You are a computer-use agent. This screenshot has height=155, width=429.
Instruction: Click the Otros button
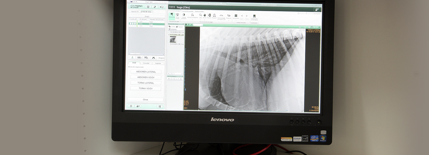pyautogui.click(x=145, y=100)
